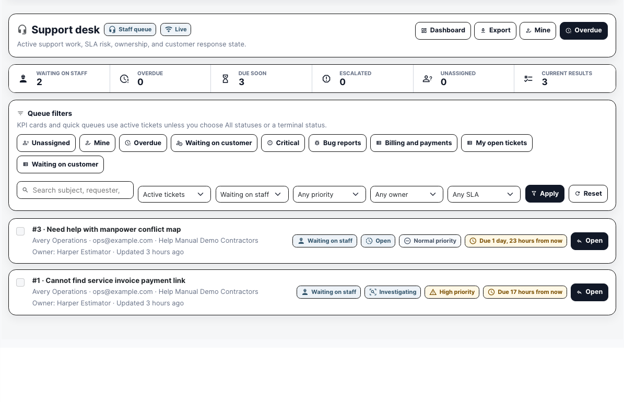Click the Queue filters funnel icon
The width and height of the screenshot is (624, 402).
tap(20, 113)
